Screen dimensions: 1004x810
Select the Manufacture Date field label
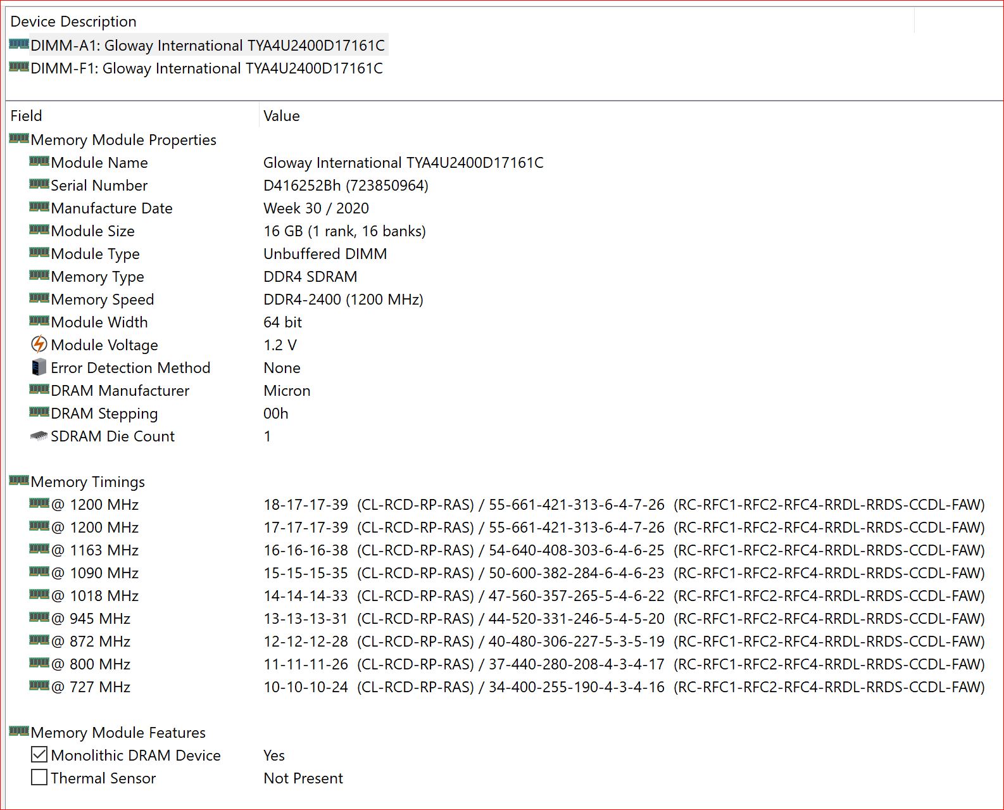point(112,208)
